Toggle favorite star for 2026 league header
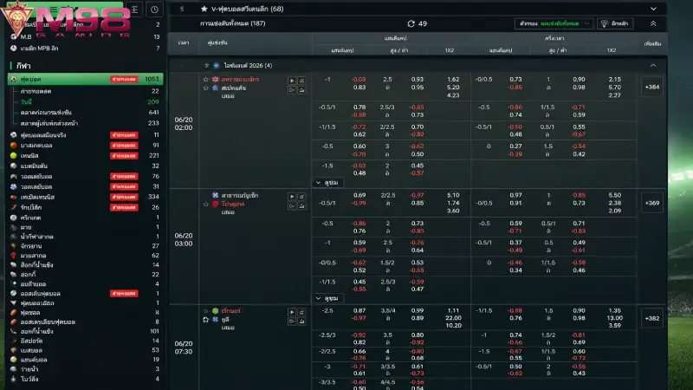693x390 pixels. [206, 66]
